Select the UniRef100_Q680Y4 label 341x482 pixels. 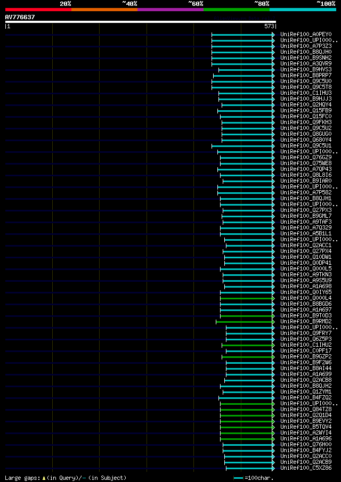(306, 140)
